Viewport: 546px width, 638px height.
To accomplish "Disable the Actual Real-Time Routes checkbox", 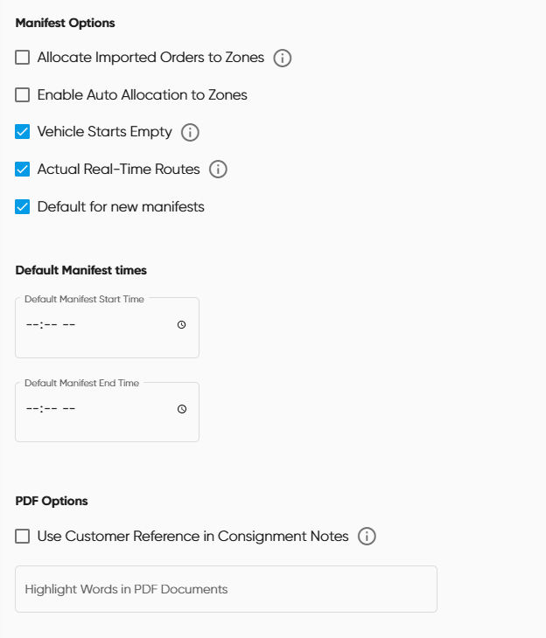I will [x=23, y=170].
